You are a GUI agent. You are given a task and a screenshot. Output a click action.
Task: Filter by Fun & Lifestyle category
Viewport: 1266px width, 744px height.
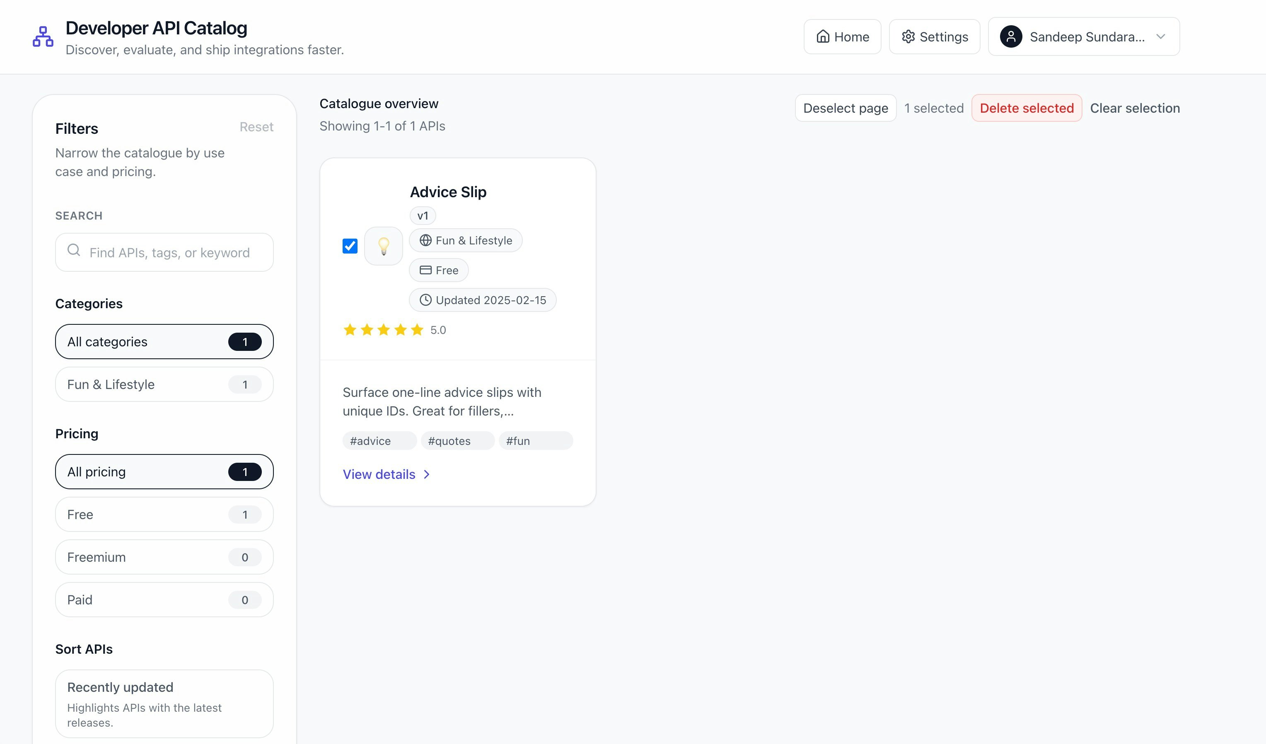tap(164, 384)
